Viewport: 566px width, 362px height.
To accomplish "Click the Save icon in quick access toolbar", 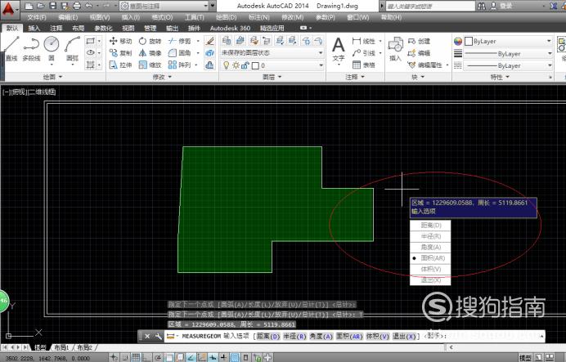I will pos(53,6).
